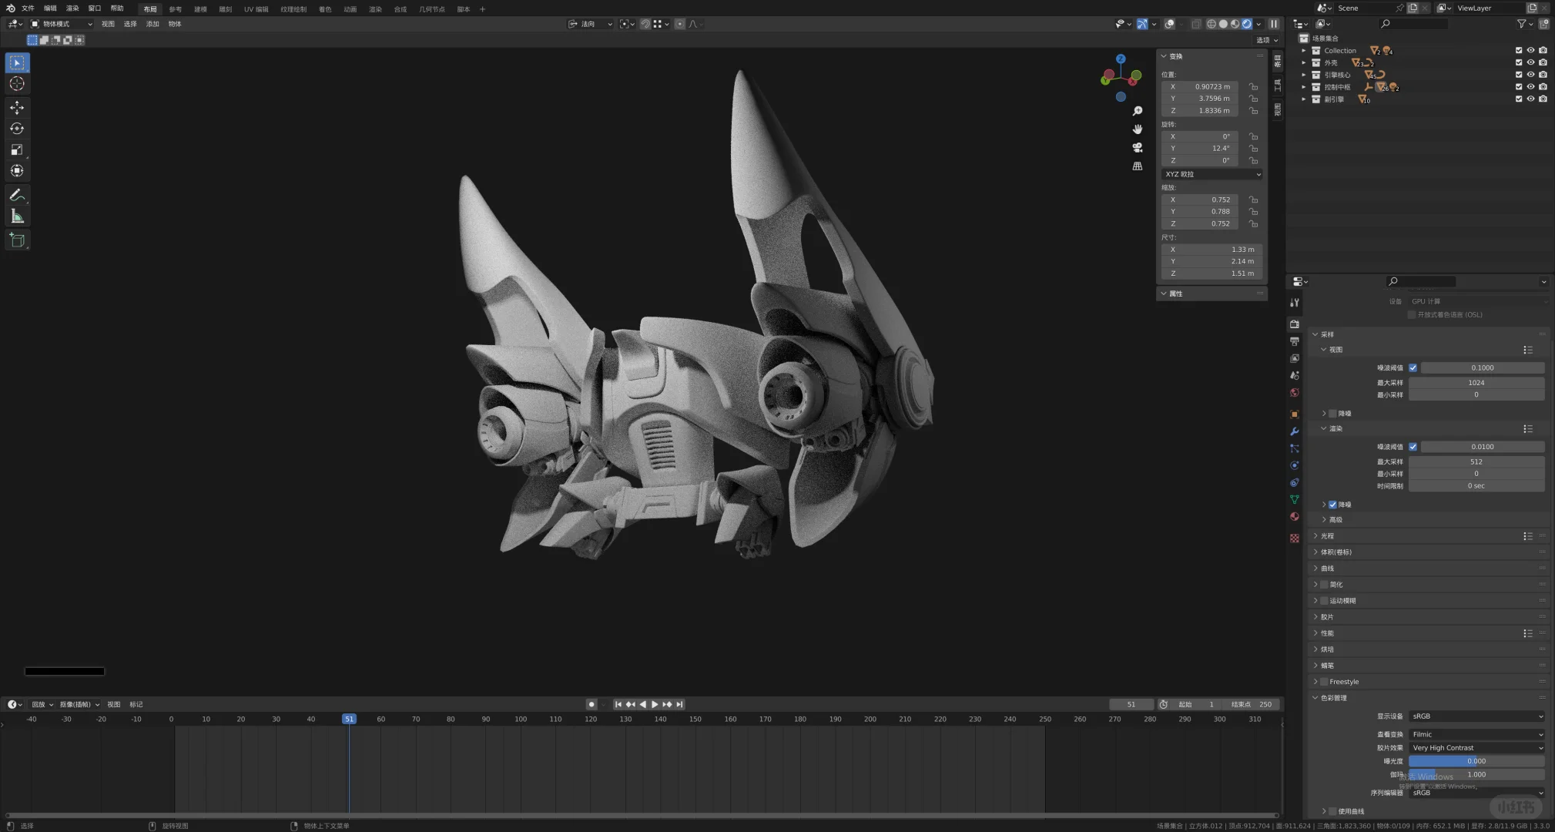Toggle camera view in viewport
The image size is (1555, 832).
click(x=1137, y=147)
